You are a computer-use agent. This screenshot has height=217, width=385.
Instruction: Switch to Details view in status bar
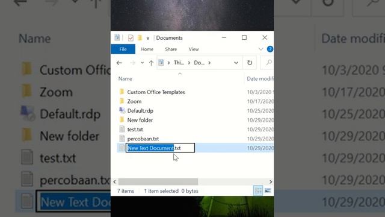coord(258,191)
